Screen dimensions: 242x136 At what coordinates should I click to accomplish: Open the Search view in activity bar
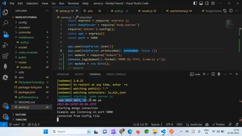click(x=5, y=23)
